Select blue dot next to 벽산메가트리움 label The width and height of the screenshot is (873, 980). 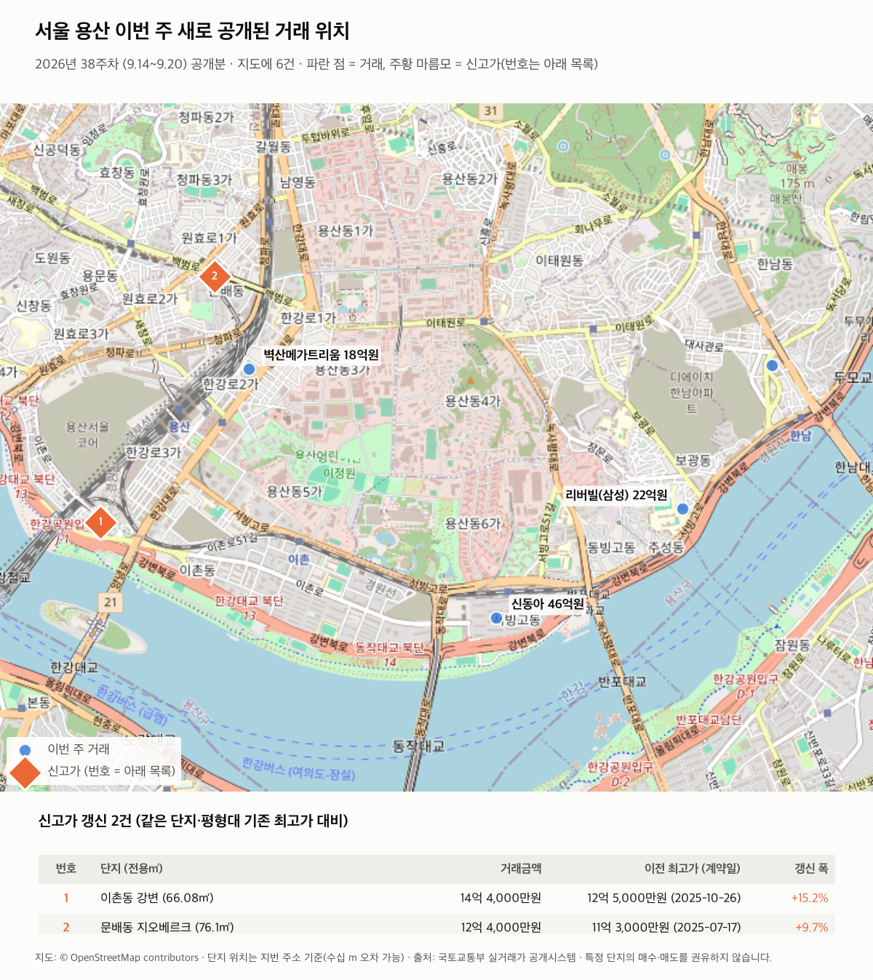point(249,369)
